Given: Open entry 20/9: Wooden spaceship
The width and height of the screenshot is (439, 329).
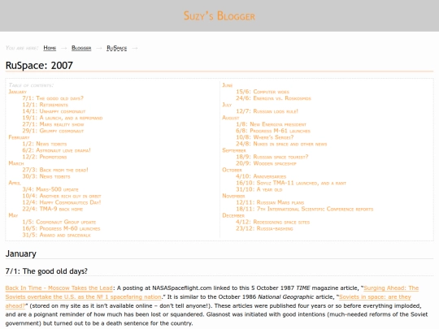Looking at the screenshot, I should [266, 163].
